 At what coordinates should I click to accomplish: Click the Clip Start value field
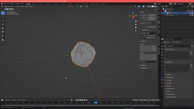click(x=152, y=17)
